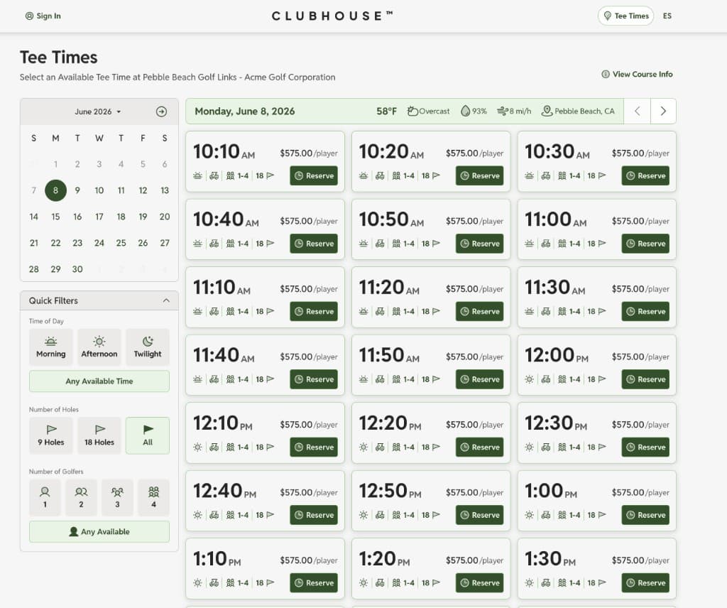This screenshot has width=727, height=608.
Task: Select June 30 in the calendar
Action: (x=77, y=269)
